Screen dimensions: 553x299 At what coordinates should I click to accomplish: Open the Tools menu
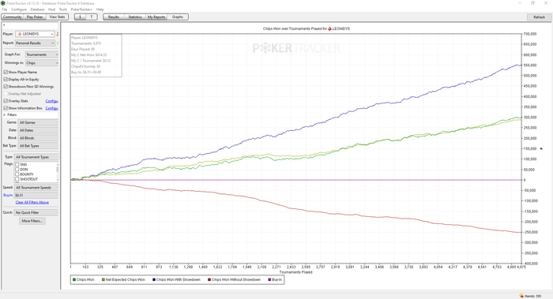[62, 9]
